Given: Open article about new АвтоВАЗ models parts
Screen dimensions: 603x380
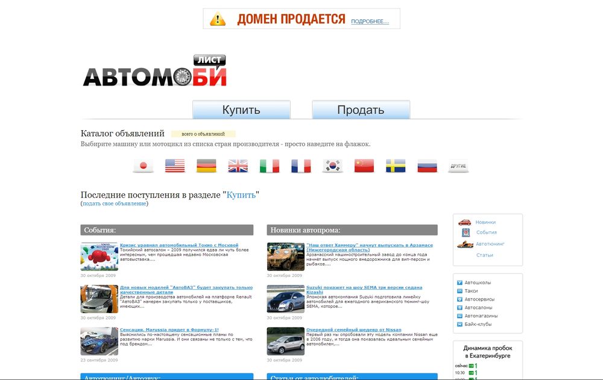Looking at the screenshot, I should coord(186,290).
